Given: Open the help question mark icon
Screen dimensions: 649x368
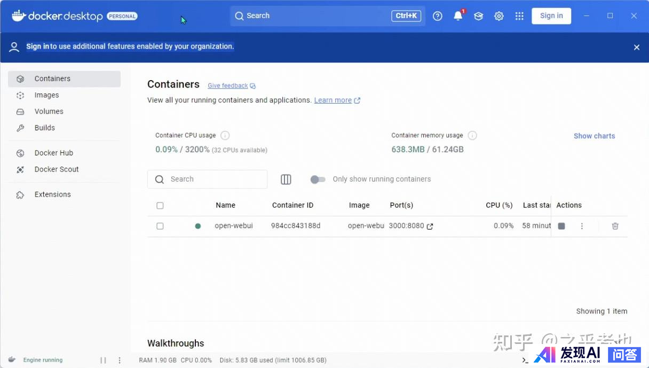Looking at the screenshot, I should click(438, 16).
